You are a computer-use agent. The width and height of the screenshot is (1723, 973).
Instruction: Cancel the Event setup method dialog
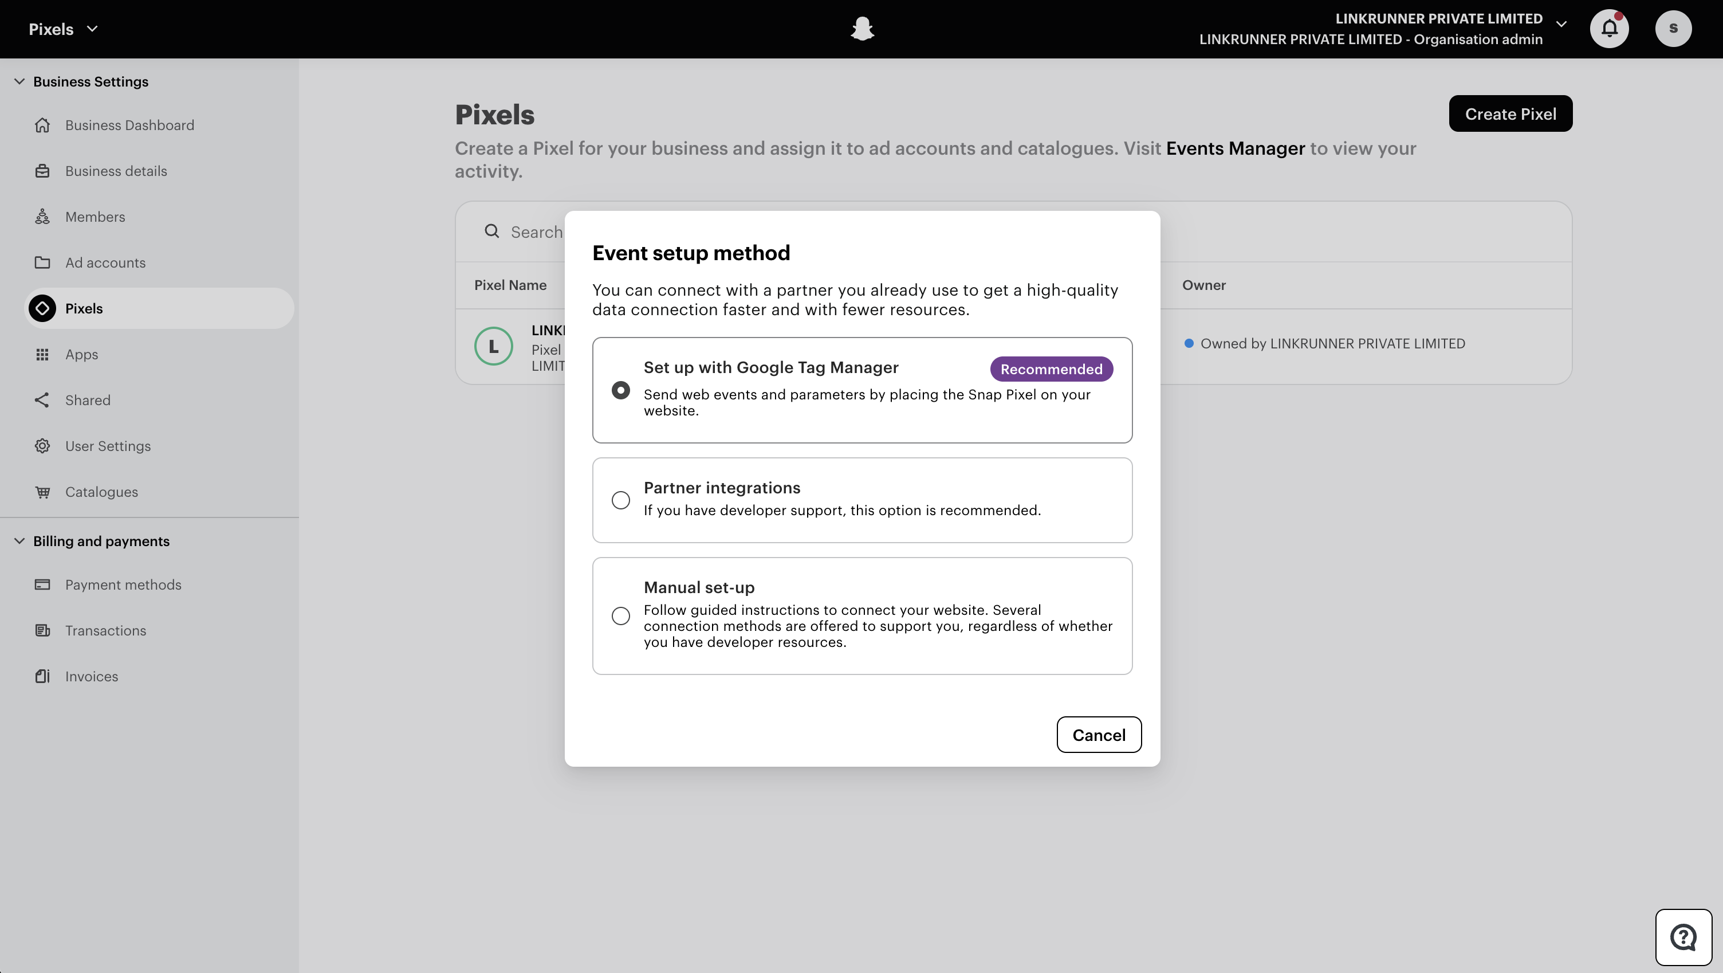[1099, 734]
